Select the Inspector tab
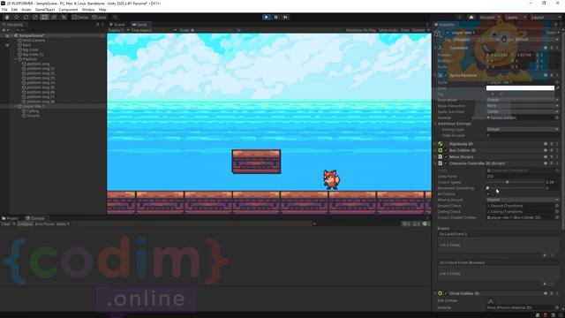 445,25
